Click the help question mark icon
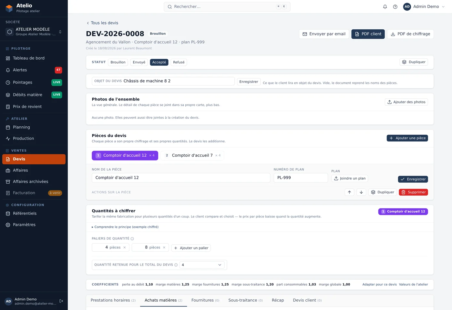The height and width of the screenshot is (310, 452). (x=395, y=7)
